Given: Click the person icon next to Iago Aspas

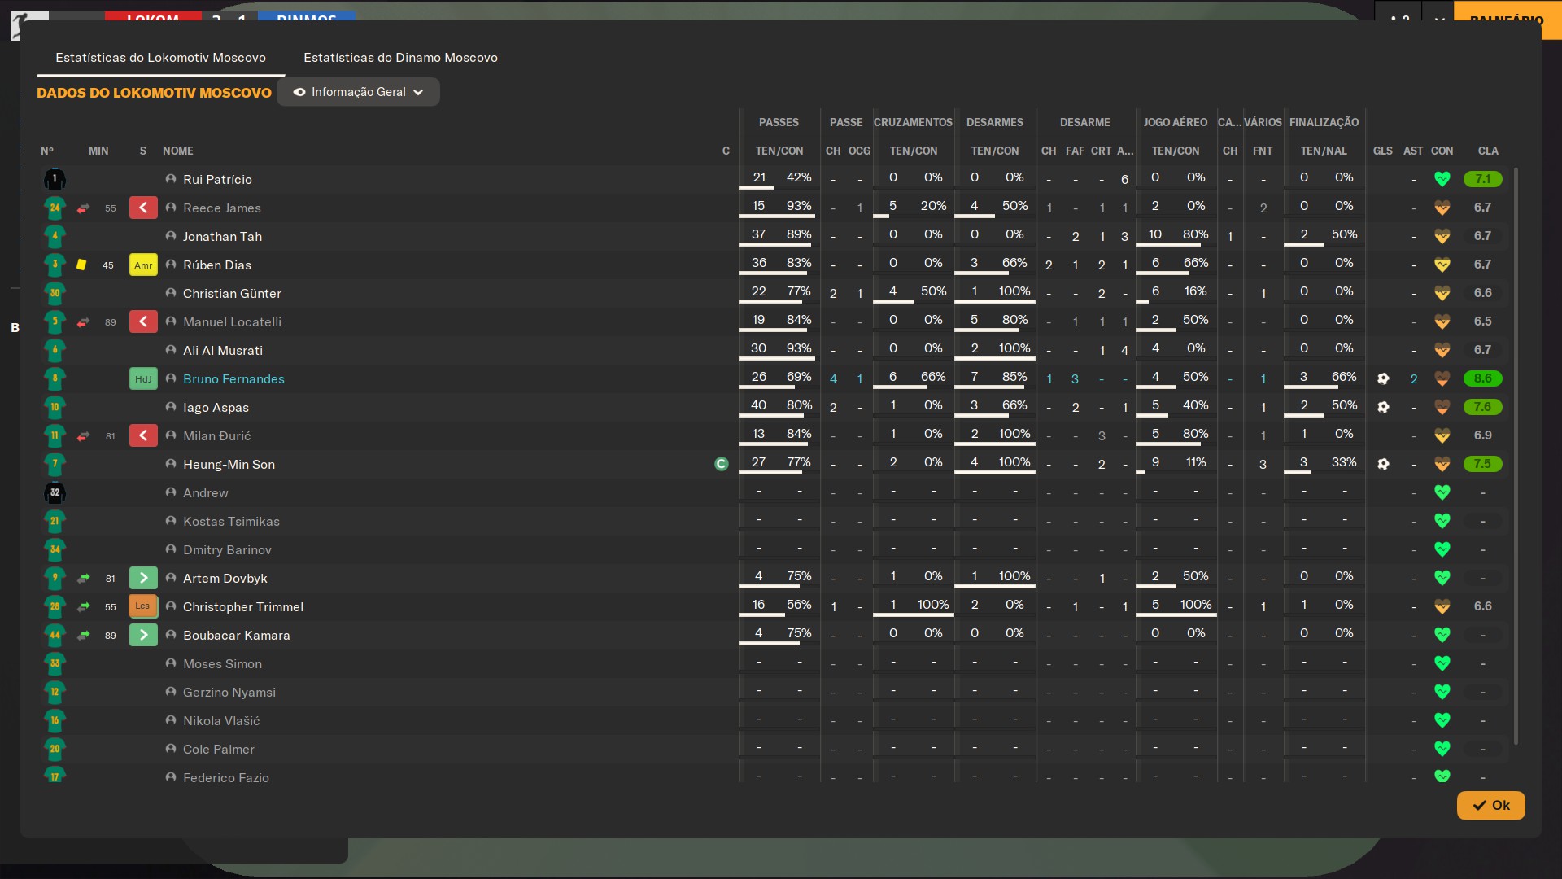Looking at the screenshot, I should pos(171,407).
